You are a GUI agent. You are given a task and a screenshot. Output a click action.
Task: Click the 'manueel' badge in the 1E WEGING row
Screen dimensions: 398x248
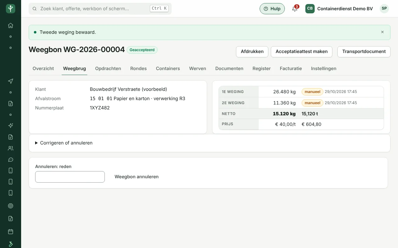(x=312, y=92)
